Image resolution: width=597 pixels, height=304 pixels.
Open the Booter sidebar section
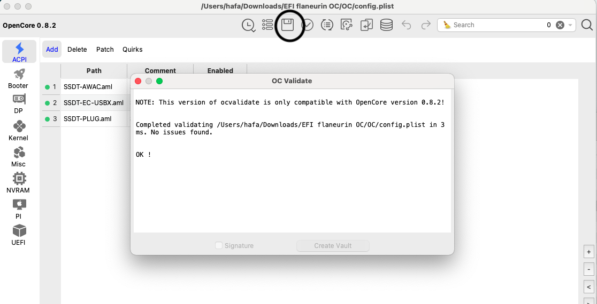pyautogui.click(x=18, y=79)
